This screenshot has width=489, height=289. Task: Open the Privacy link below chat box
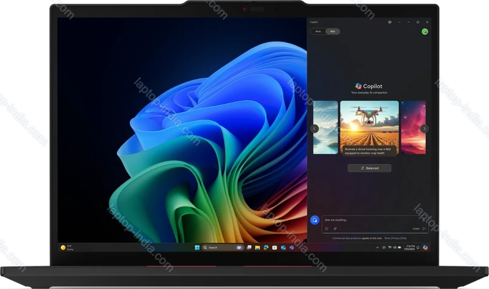tap(396, 237)
